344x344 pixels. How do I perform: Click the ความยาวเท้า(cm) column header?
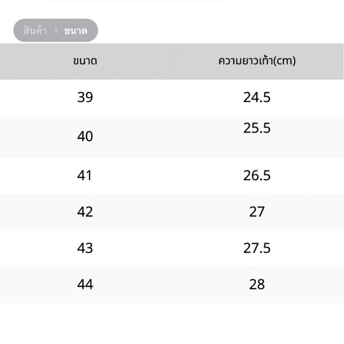[x=257, y=61]
